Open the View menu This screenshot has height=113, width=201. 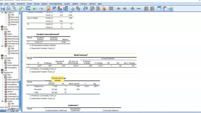[6, 4]
